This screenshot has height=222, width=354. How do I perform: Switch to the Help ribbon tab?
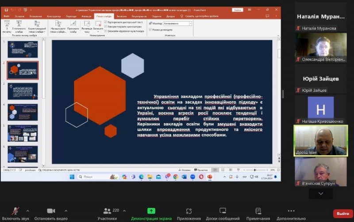(x=170, y=16)
